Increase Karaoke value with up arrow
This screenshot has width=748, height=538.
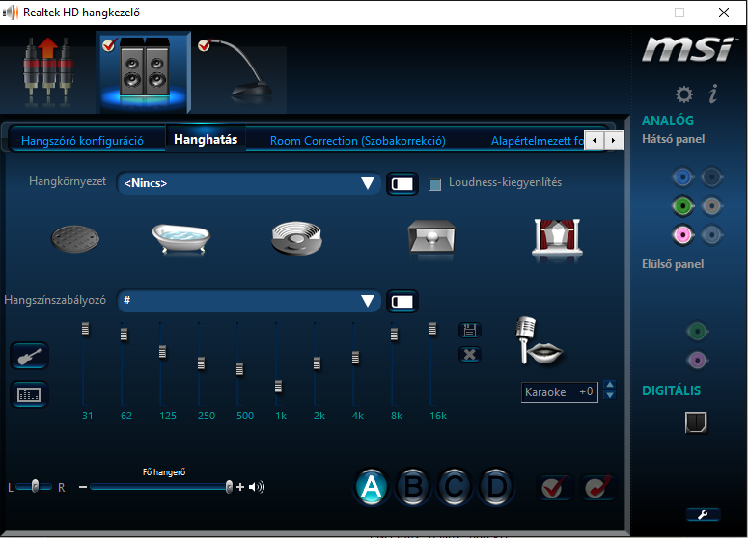click(x=610, y=385)
